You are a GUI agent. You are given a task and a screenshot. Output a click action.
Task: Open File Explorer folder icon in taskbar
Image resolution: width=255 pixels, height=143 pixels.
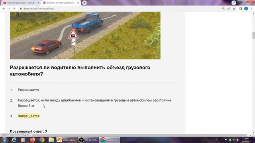[x=51, y=140]
